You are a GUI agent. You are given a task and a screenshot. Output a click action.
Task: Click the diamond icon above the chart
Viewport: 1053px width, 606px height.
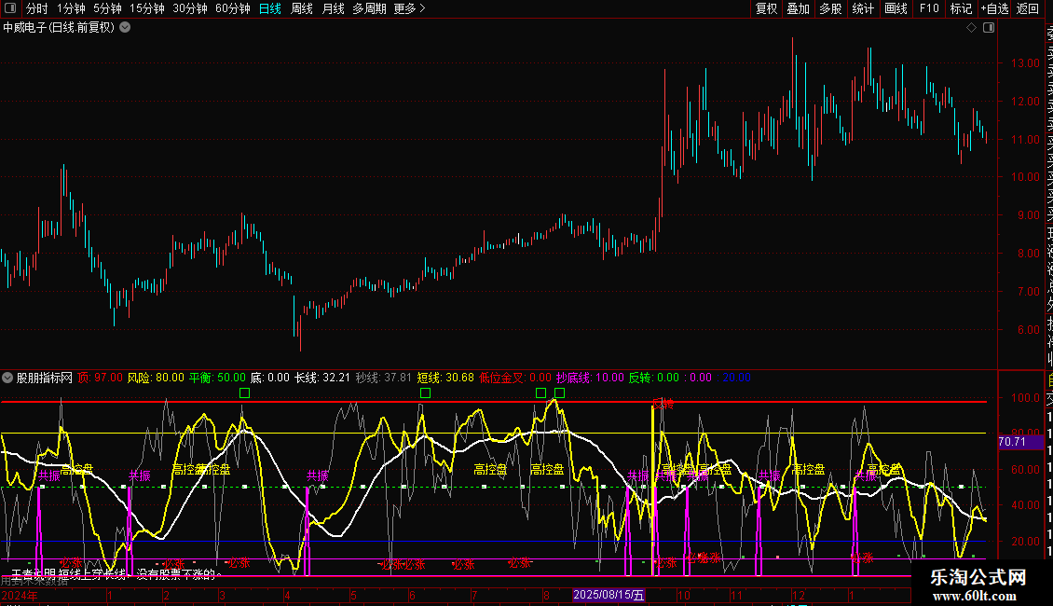971,28
